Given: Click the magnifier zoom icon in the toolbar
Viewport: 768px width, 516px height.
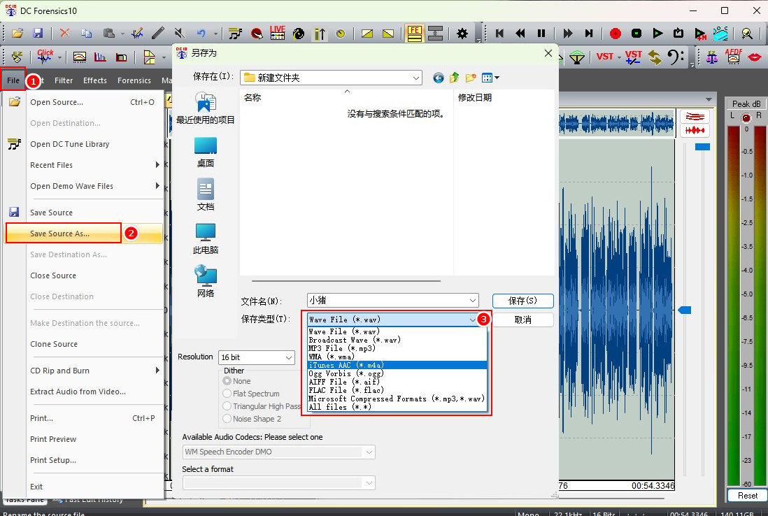Looking at the screenshot, I should pyautogui.click(x=746, y=33).
